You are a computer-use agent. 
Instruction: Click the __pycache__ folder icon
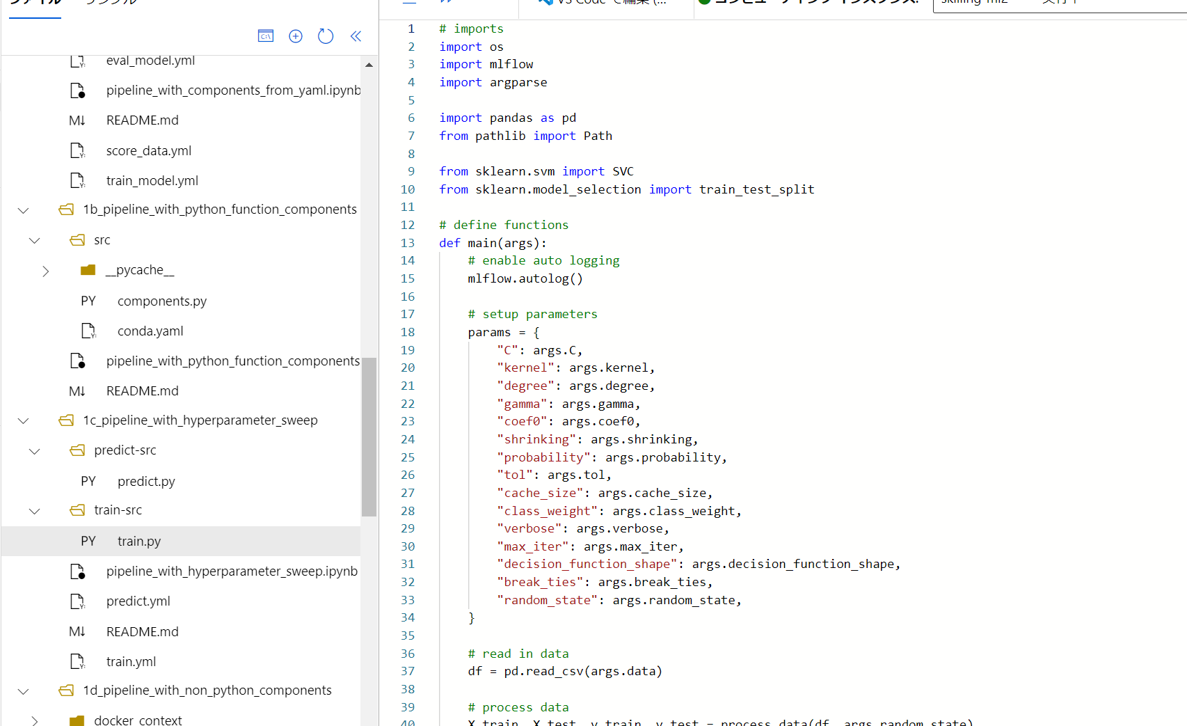coord(88,270)
